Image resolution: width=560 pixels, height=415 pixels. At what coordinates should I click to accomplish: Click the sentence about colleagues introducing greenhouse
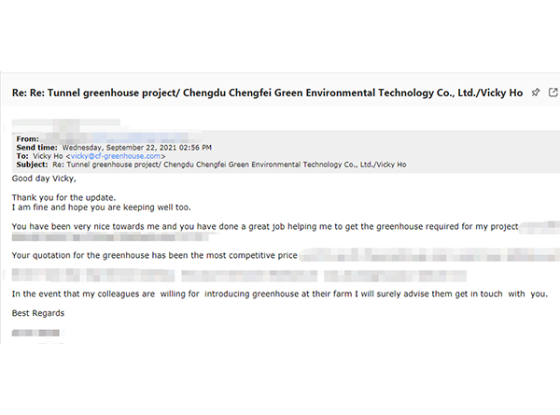280,294
